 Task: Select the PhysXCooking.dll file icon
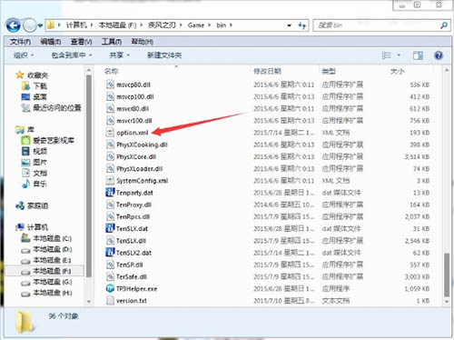(x=110, y=145)
